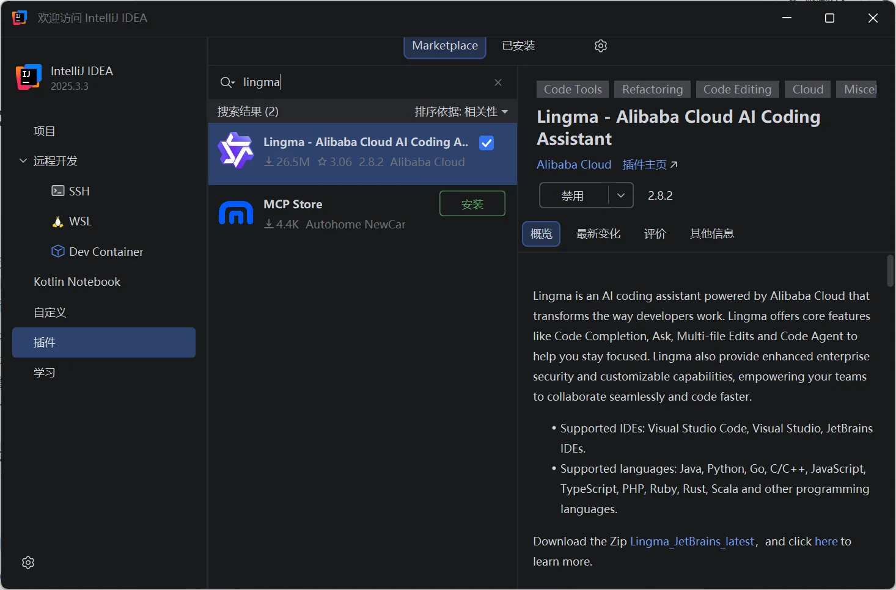Click the Lingma plugin logo icon

point(236,150)
